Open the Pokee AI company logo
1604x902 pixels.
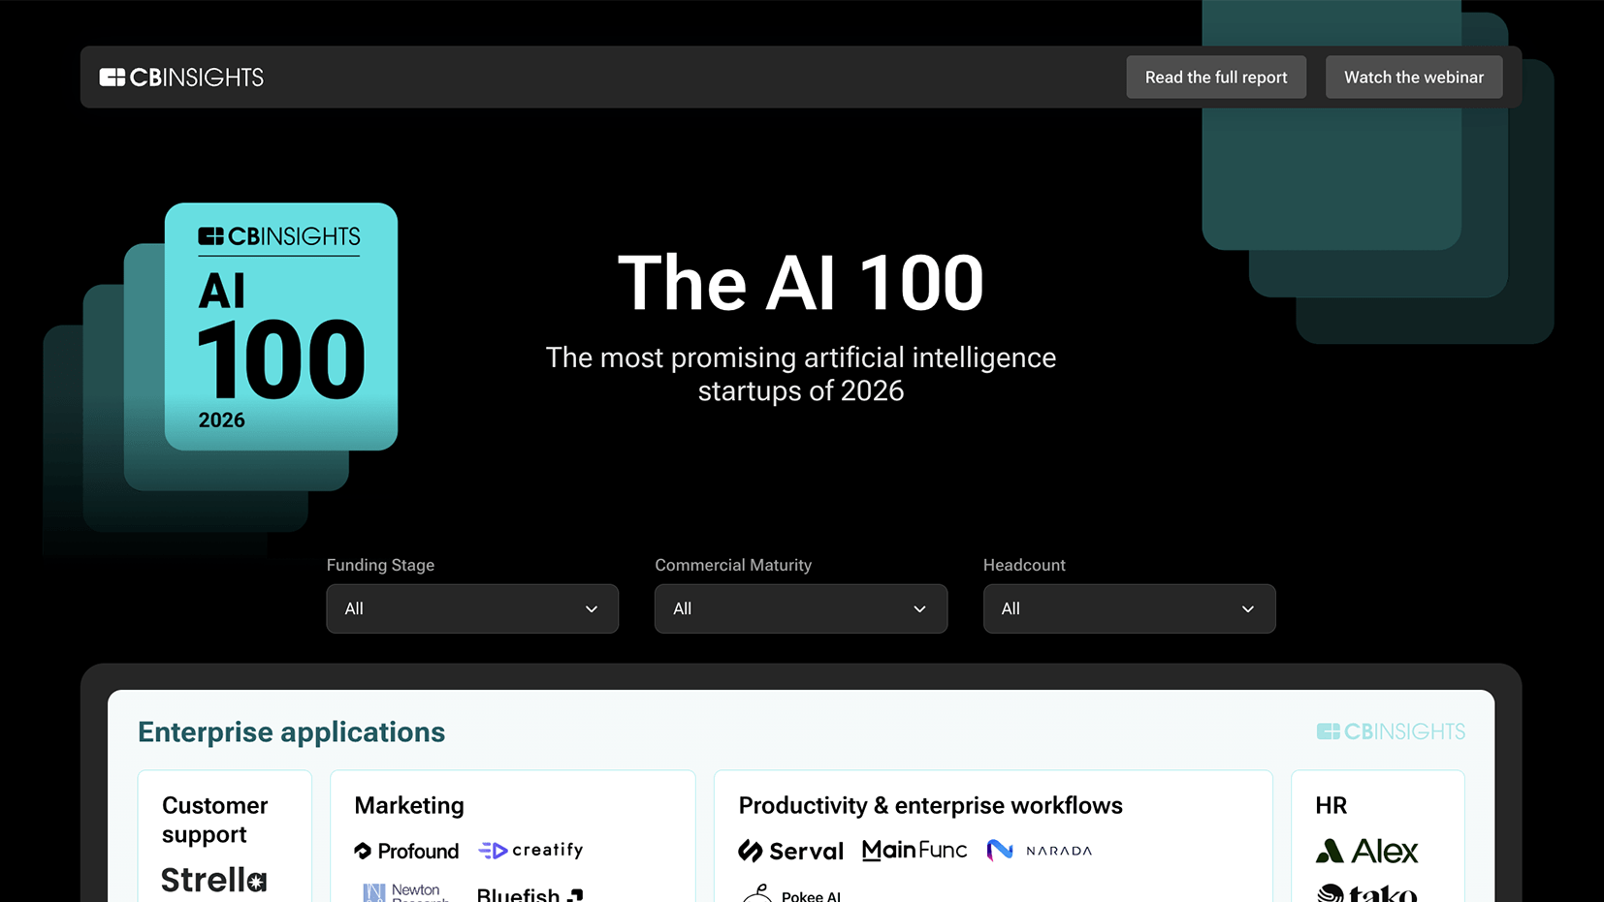(x=791, y=893)
